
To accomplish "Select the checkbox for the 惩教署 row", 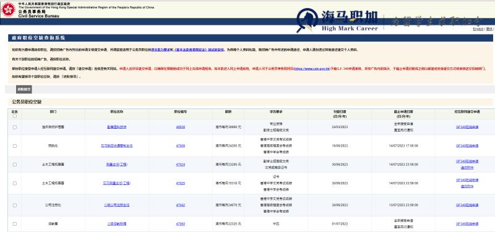I will [x=14, y=224].
